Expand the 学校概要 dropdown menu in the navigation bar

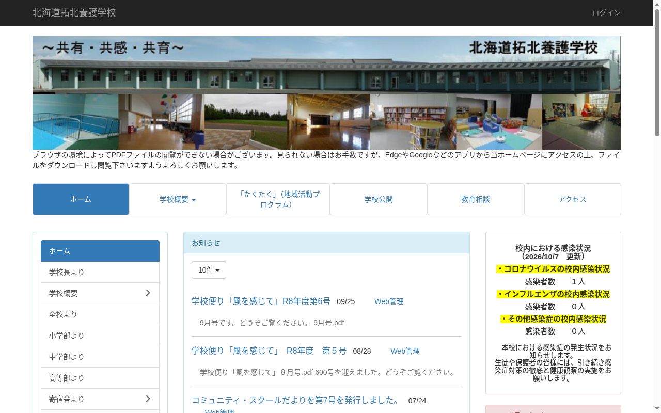[178, 199]
